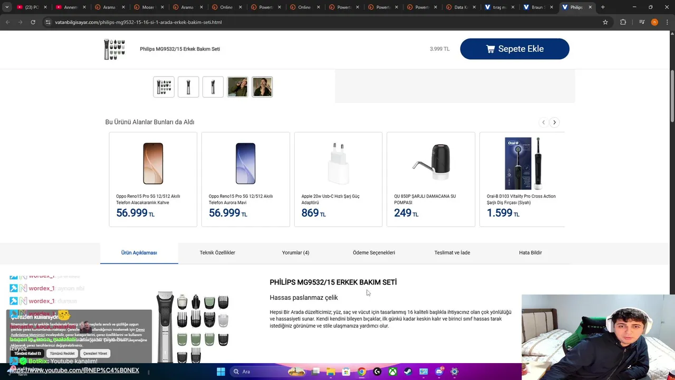
Task: View site information icon in address bar
Action: (48, 22)
